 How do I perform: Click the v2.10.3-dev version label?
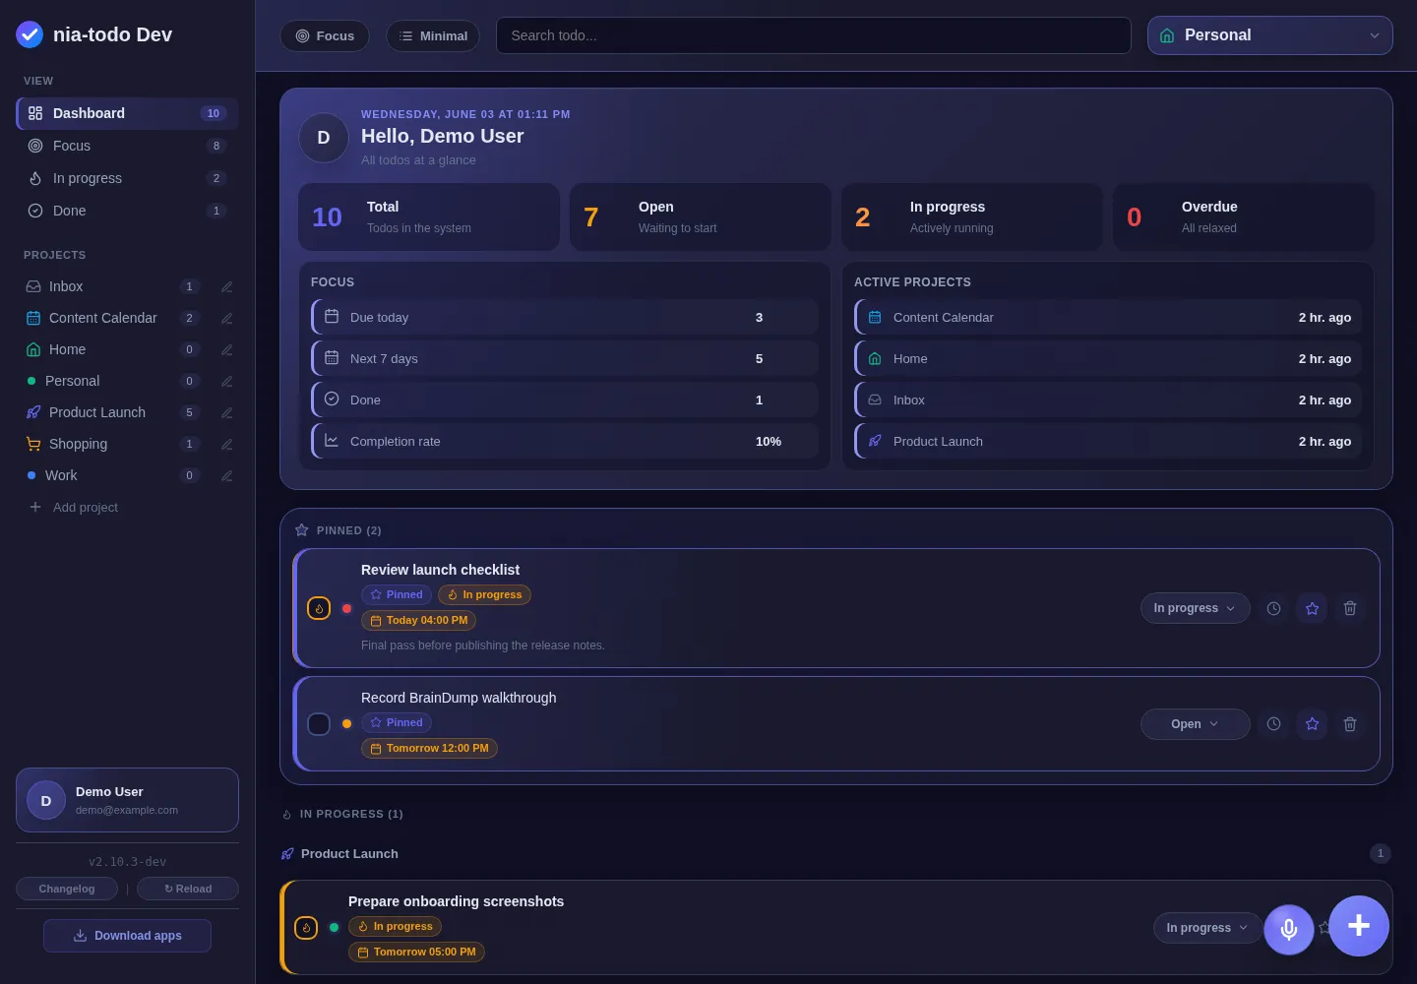point(127,862)
